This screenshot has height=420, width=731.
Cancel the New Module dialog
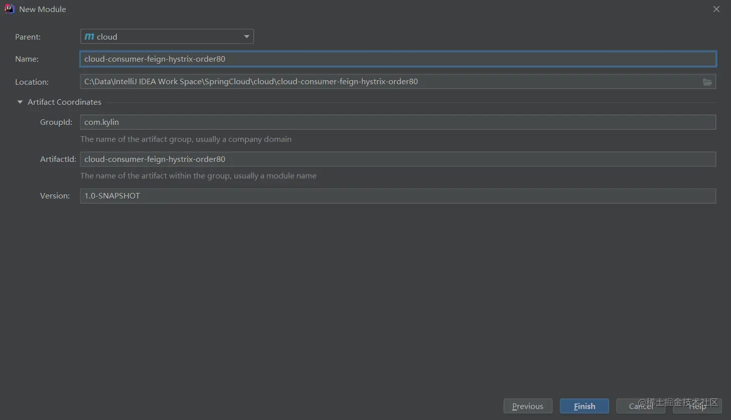tap(641, 406)
